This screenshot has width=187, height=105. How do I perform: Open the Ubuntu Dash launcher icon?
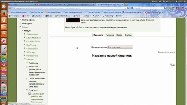pos(4,6)
